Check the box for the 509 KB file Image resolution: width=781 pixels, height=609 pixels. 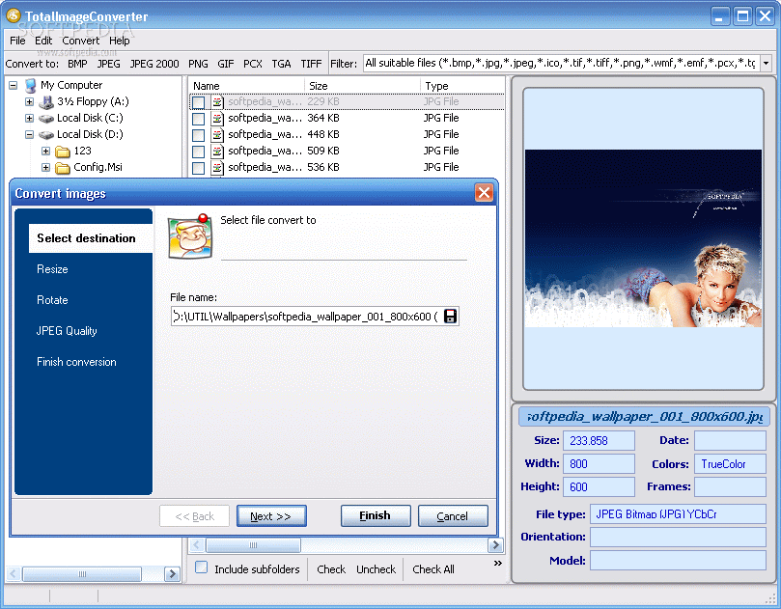click(x=198, y=152)
